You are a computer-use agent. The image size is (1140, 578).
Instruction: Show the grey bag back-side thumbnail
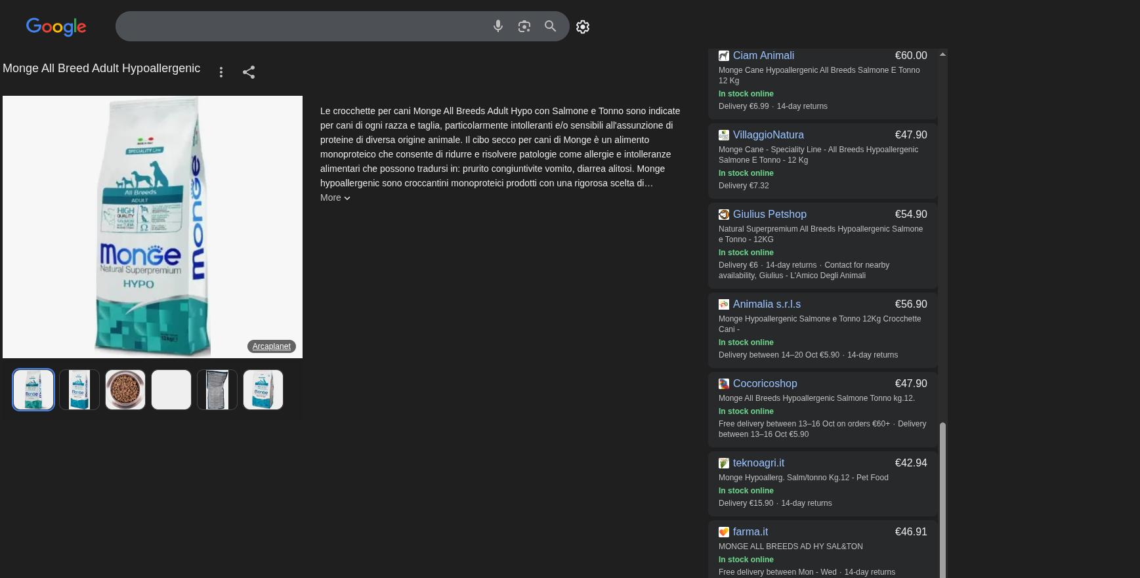[217, 390]
